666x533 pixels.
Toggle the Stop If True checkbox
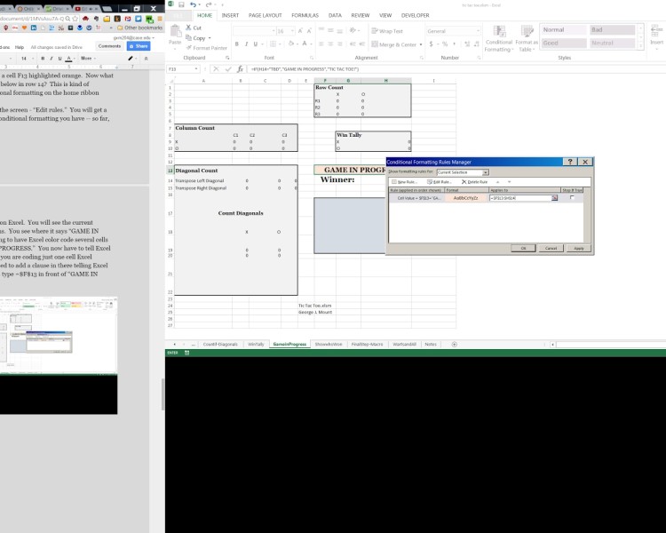tap(572, 198)
